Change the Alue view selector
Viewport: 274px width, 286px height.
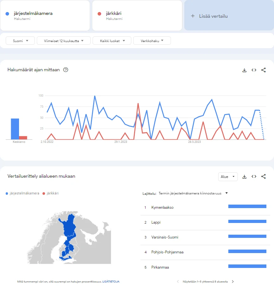pyautogui.click(x=228, y=177)
